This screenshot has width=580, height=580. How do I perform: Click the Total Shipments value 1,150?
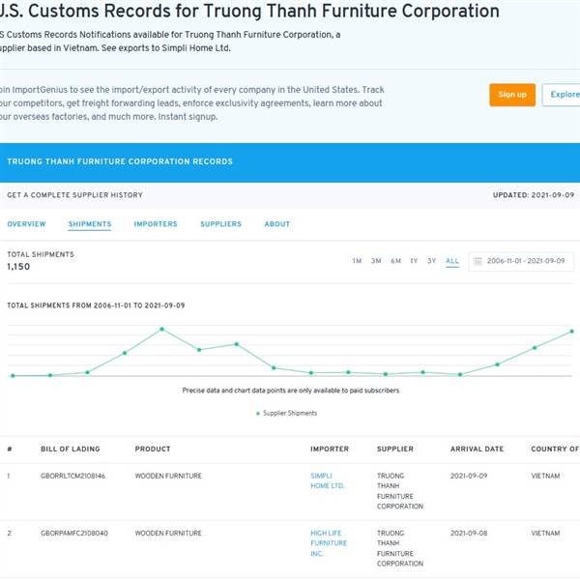coord(18,267)
